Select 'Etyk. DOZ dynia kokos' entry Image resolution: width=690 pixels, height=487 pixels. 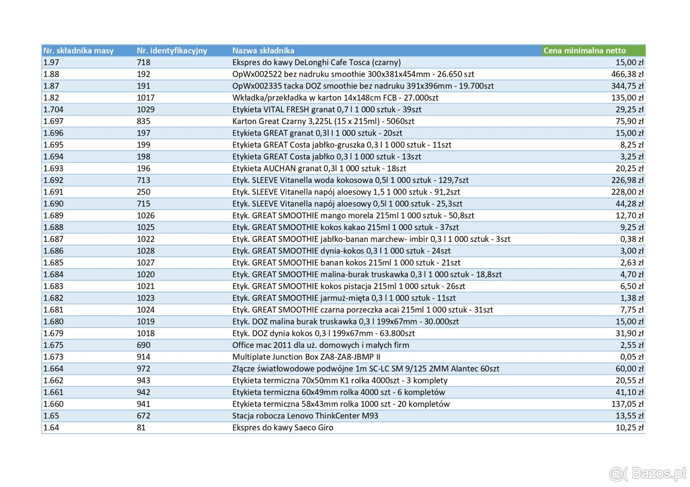[323, 333]
